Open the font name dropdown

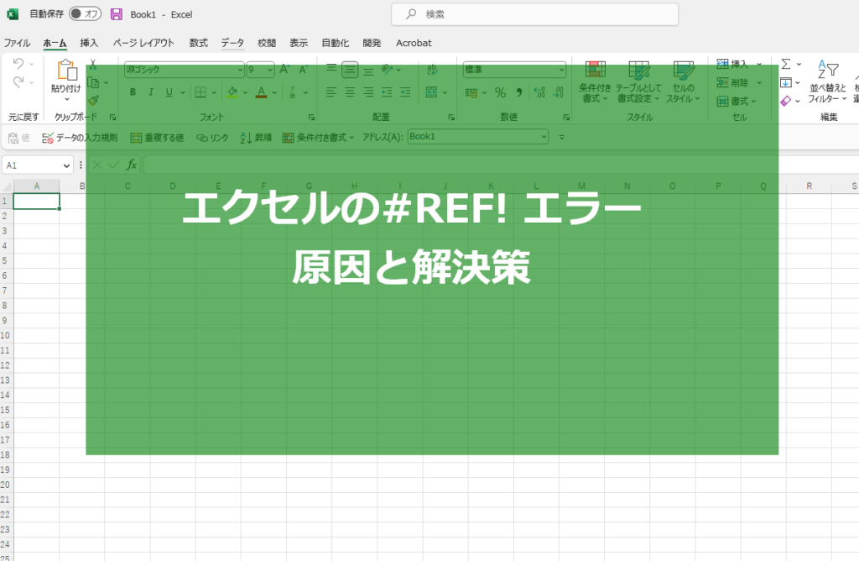click(240, 70)
